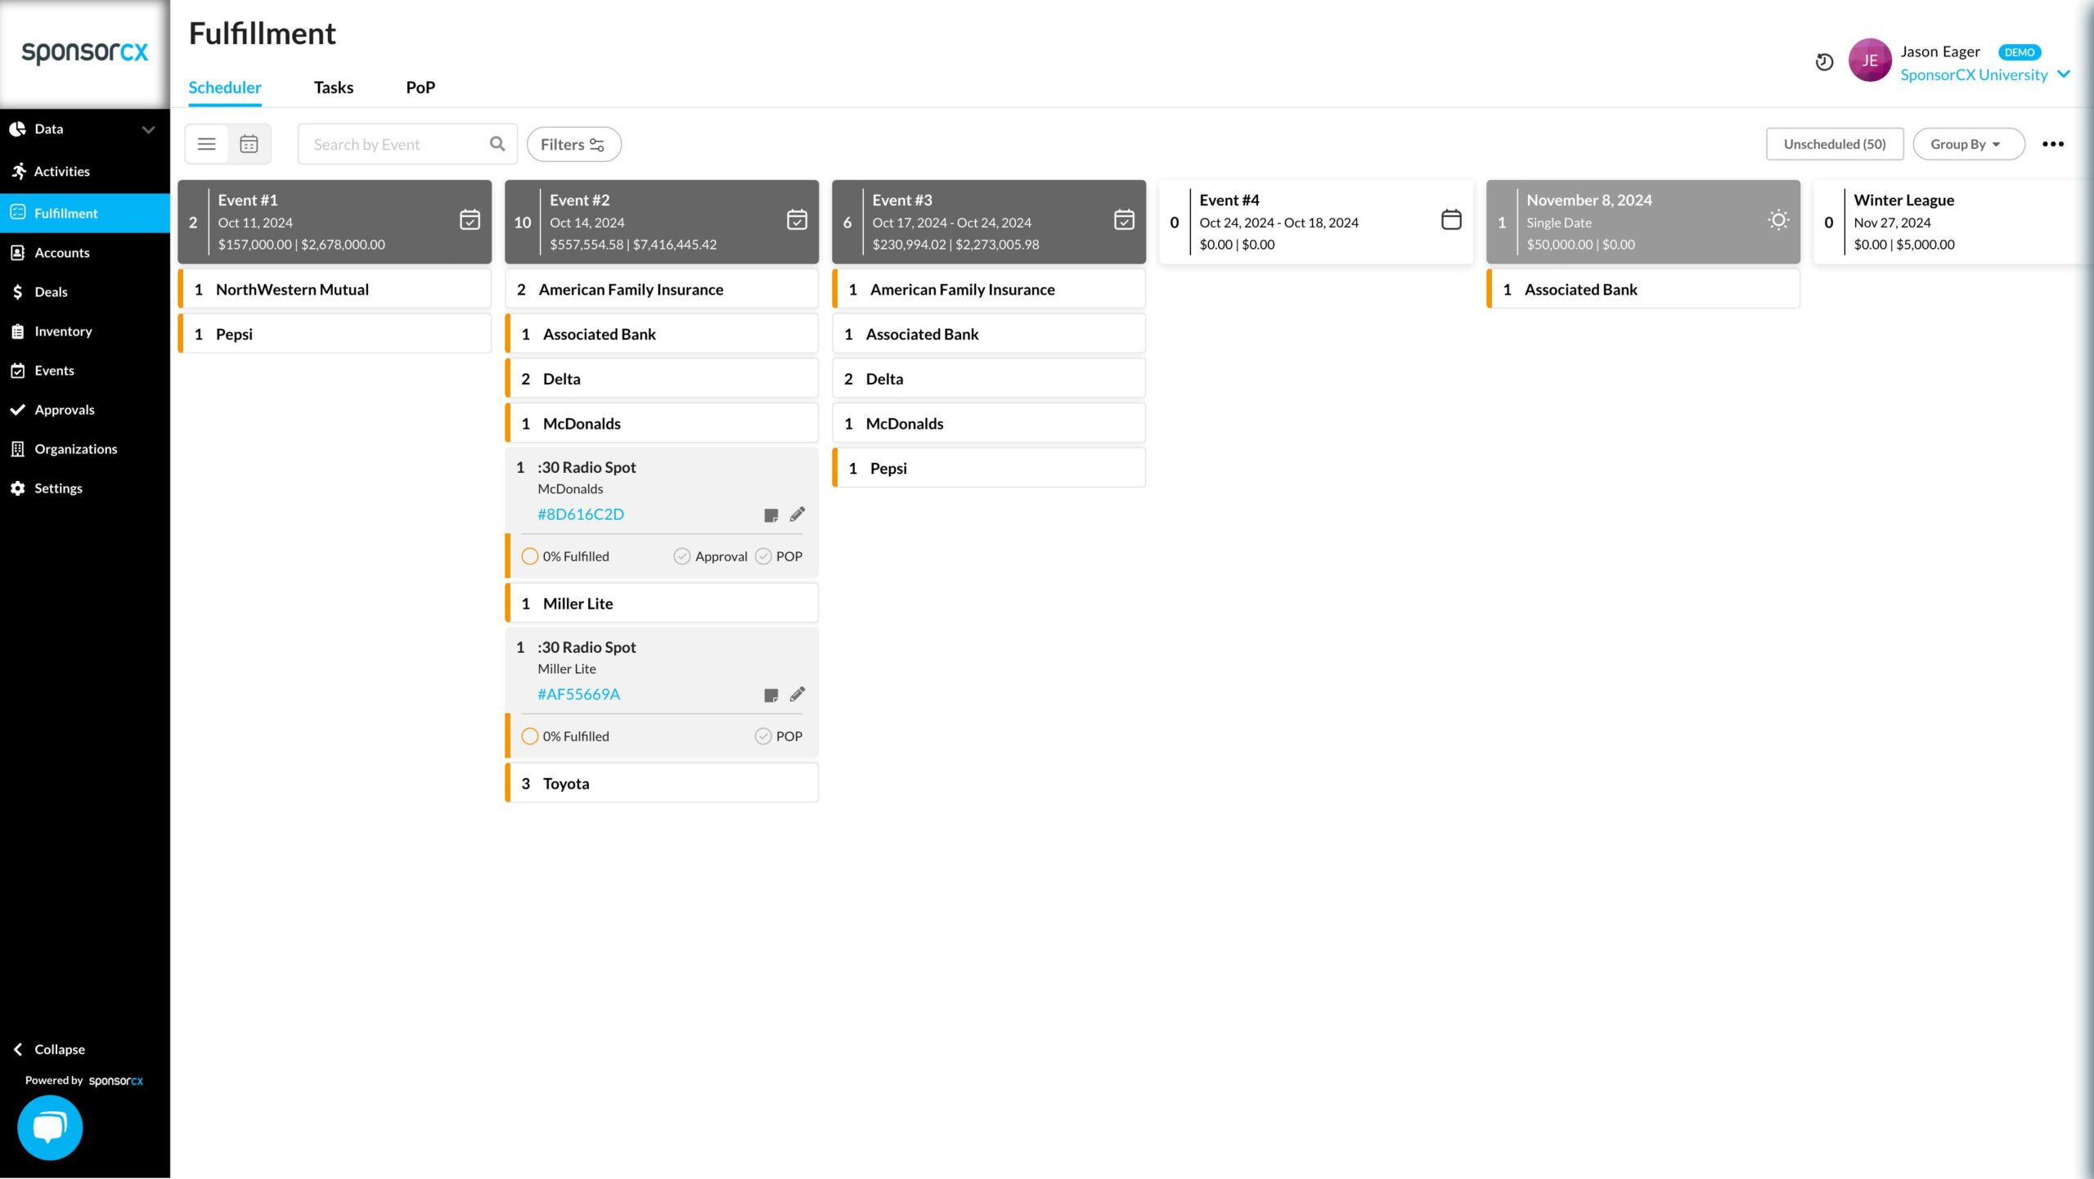The image size is (2094, 1179).
Task: Open the three-dot more options menu
Action: pyautogui.click(x=2053, y=144)
